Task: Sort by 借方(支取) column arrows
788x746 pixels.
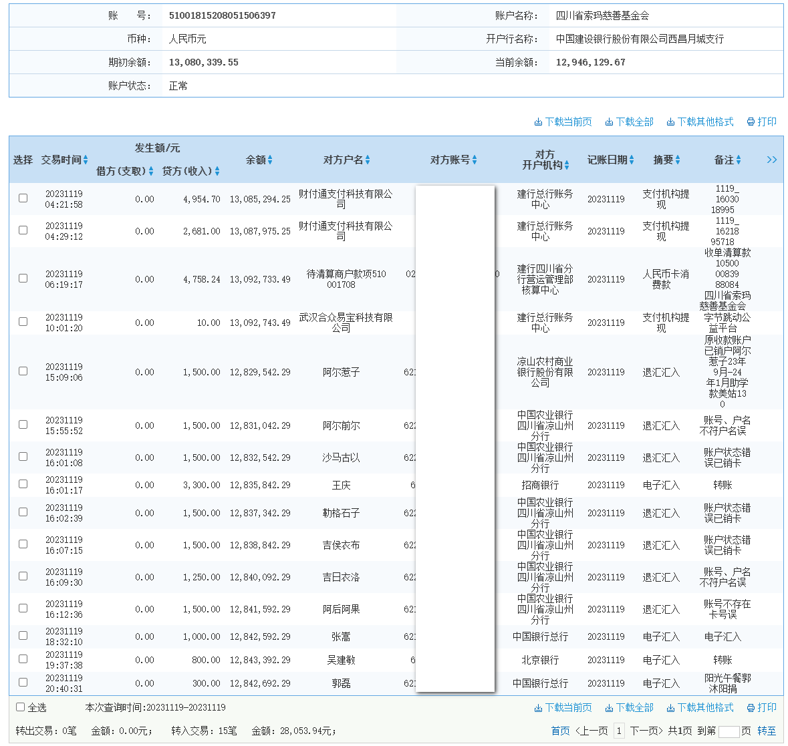Action: pyautogui.click(x=151, y=171)
